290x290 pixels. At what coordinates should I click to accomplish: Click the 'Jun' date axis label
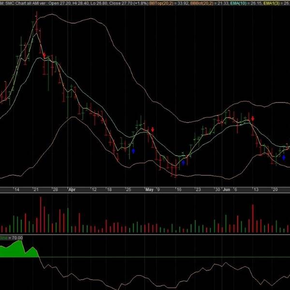pyautogui.click(x=227, y=189)
